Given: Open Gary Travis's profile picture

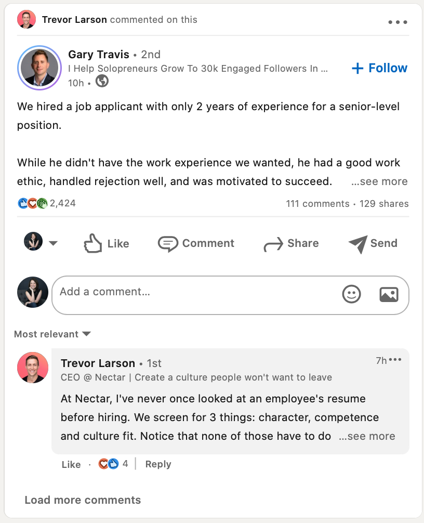Looking at the screenshot, I should point(39,68).
